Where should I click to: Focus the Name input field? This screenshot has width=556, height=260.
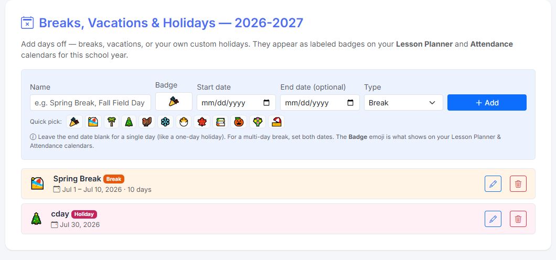click(90, 103)
